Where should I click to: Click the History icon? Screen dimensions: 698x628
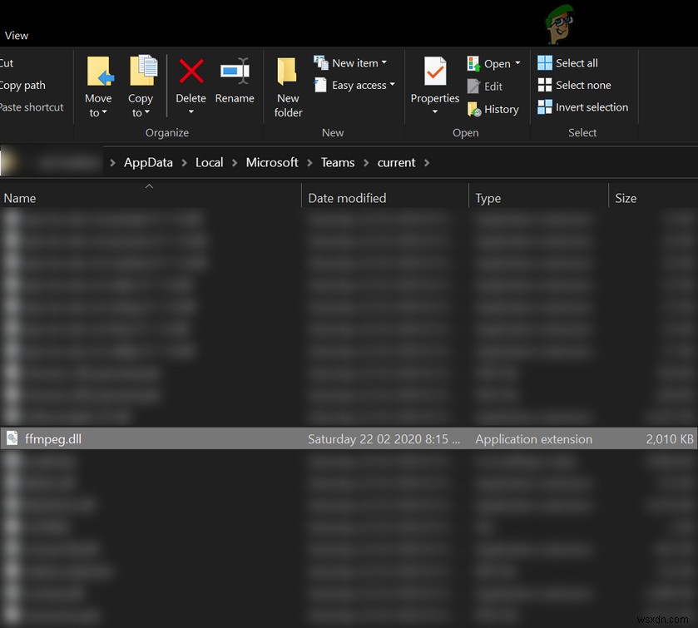[x=473, y=109]
